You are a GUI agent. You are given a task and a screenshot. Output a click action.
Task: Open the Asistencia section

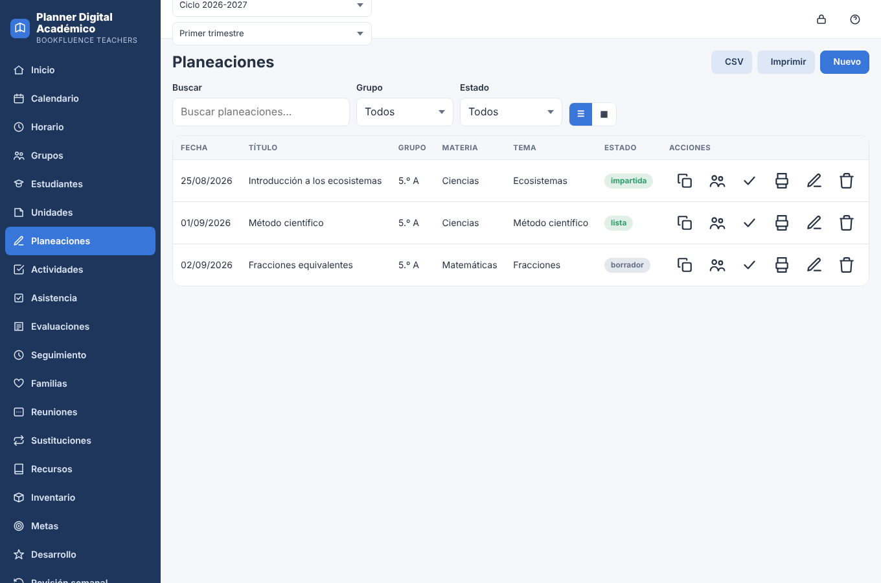(80, 298)
